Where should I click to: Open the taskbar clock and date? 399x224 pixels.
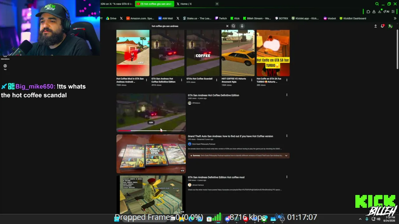tap(389, 219)
